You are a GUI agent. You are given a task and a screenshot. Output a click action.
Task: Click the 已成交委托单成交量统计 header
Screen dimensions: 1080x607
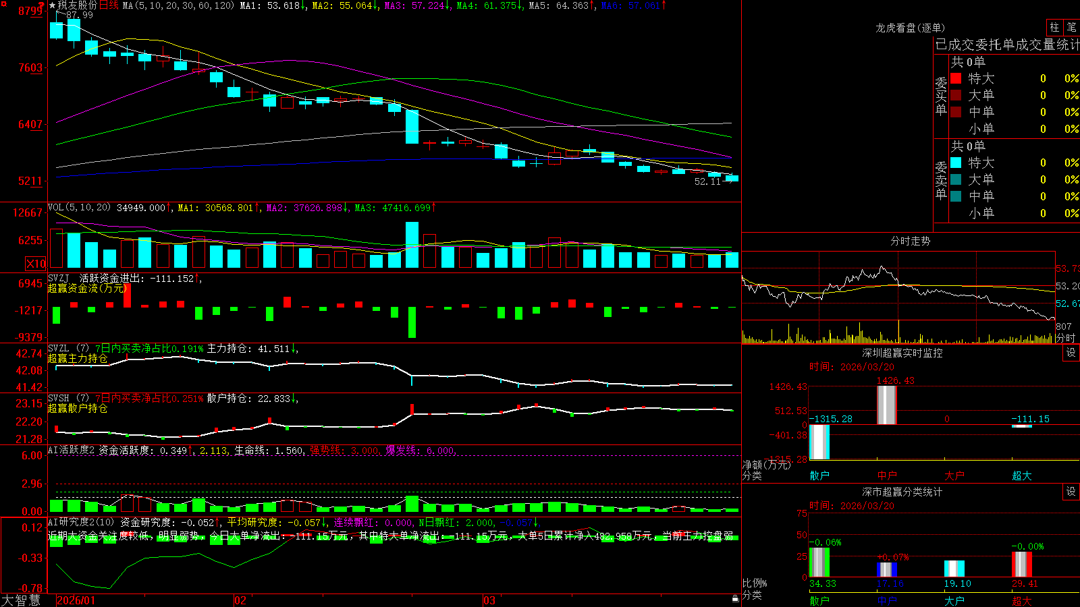1007,45
